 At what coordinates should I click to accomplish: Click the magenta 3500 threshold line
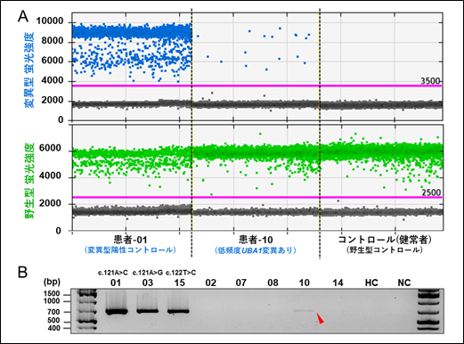[x=257, y=86]
